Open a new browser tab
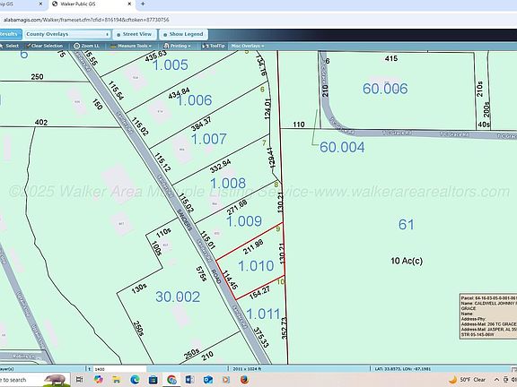Screen dimensions: 517x387 [x=143, y=4]
